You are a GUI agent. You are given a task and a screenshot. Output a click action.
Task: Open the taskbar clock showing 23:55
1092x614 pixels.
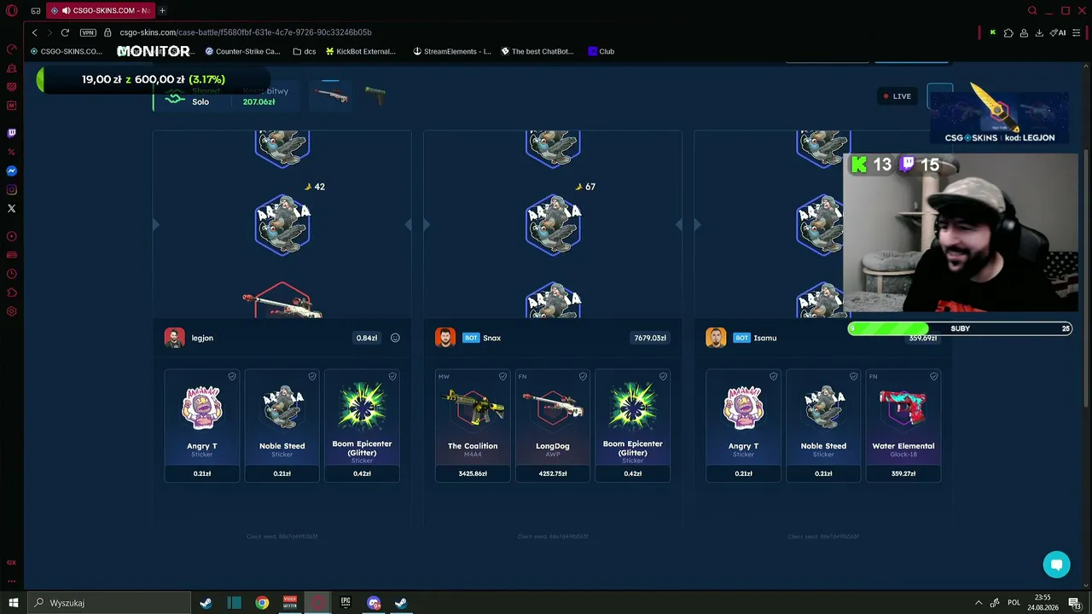tap(1042, 603)
